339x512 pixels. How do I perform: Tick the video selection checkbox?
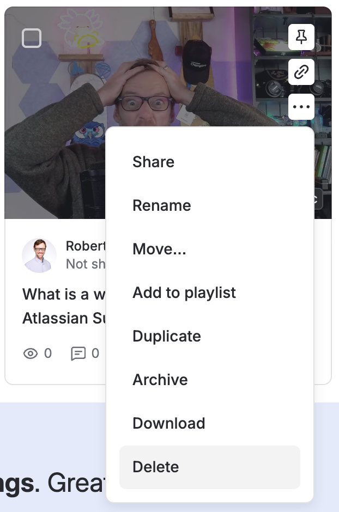point(32,38)
